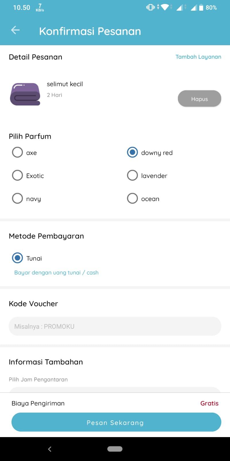Screen dimensions: 230x461
Task: Tap the Android back navigation chevron
Action: point(50,449)
